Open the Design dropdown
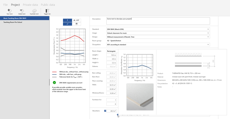Viewport: 230px width, 119px height. pos(158,37)
